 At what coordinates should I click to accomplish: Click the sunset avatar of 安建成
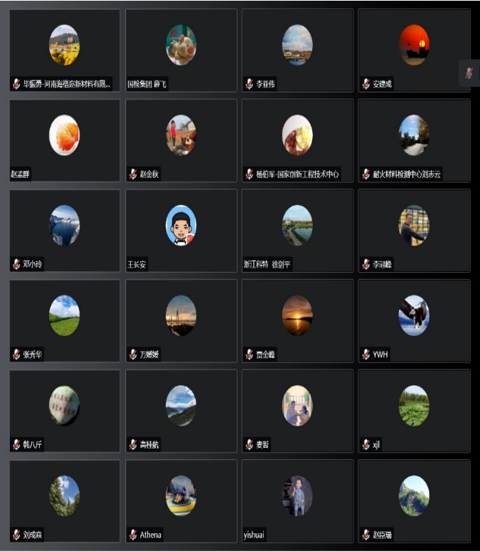pos(414,45)
